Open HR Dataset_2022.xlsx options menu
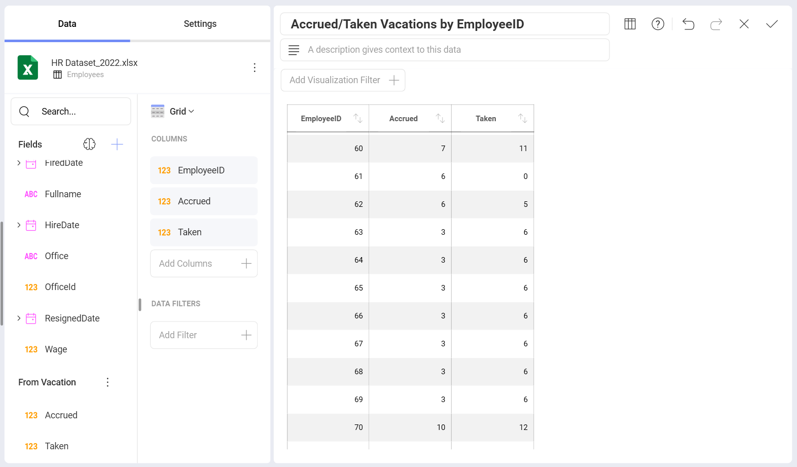797x467 pixels. coord(255,68)
